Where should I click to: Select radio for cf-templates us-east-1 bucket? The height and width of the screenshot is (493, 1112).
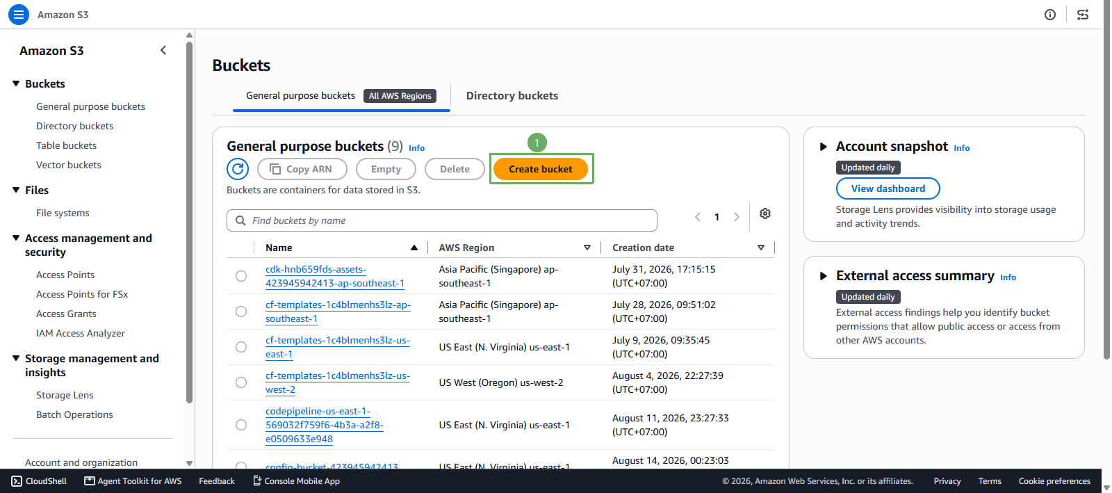click(241, 347)
